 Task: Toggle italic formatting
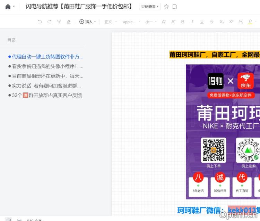[192, 22]
